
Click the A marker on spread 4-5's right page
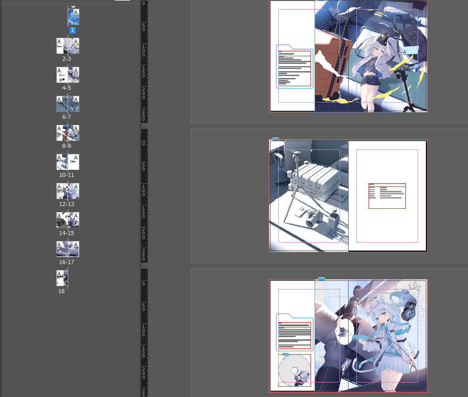pyautogui.click(x=76, y=70)
